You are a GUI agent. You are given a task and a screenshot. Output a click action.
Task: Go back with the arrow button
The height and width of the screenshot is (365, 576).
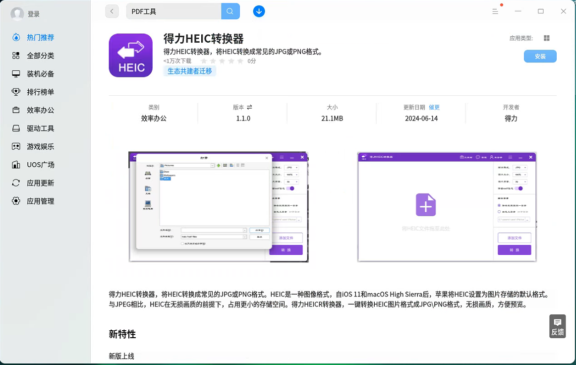[112, 11]
